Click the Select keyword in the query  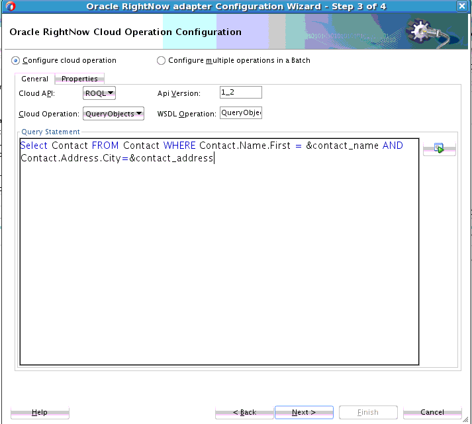[x=34, y=146]
